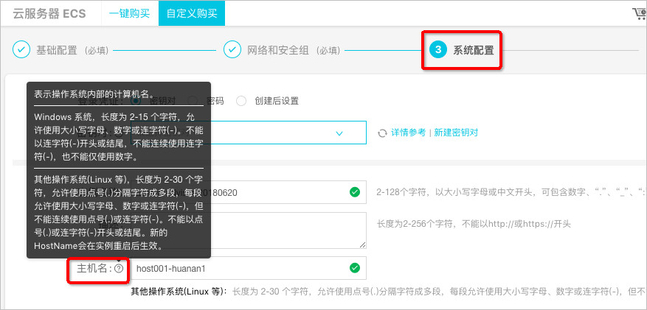The width and height of the screenshot is (647, 310).
Task: Click the hostname help question mark icon
Action: point(119,269)
